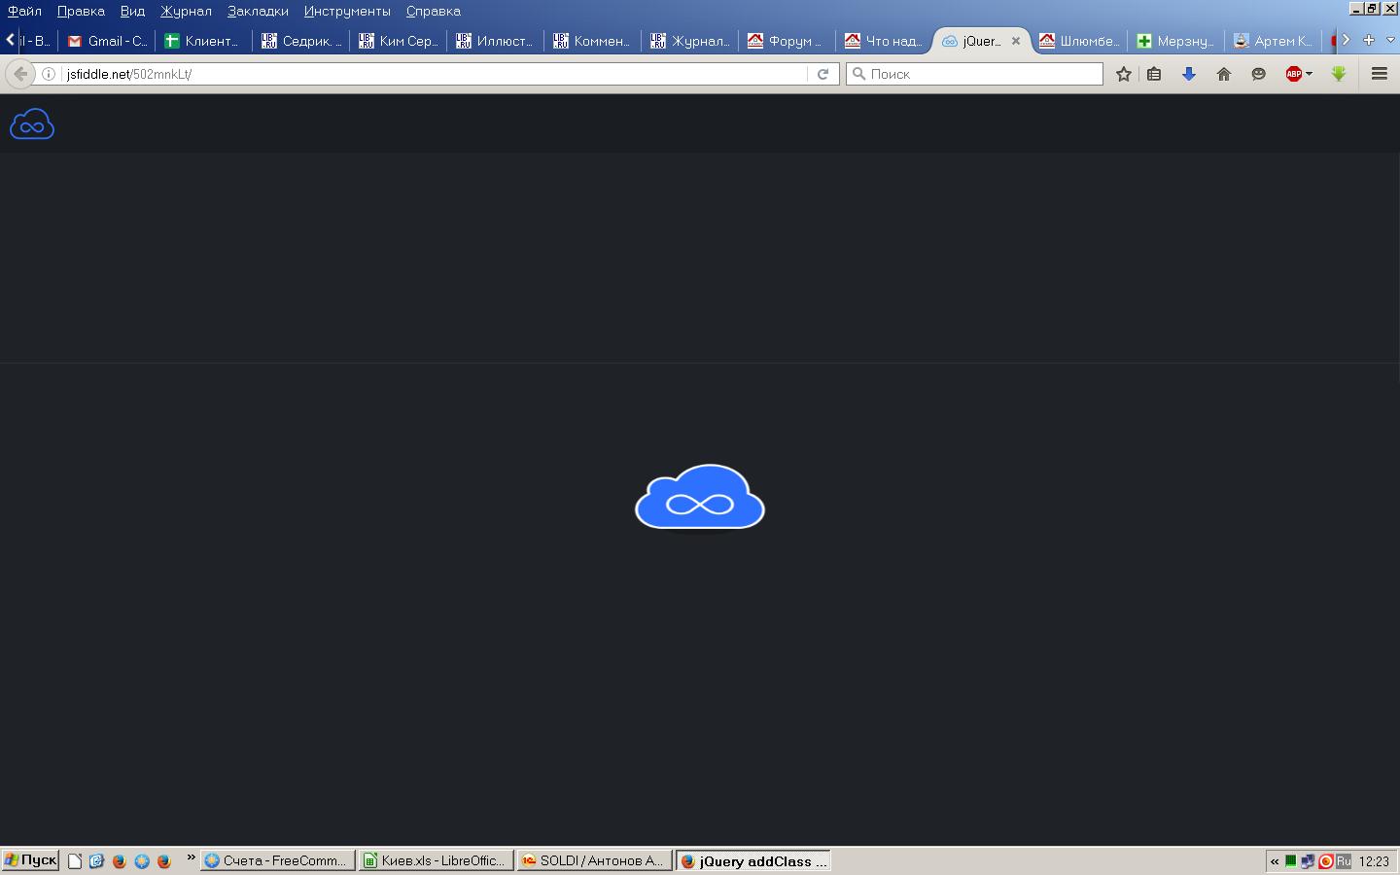The width and height of the screenshot is (1400, 875).
Task: Show bookmarks list via the toolbar icon
Action: point(1154,74)
